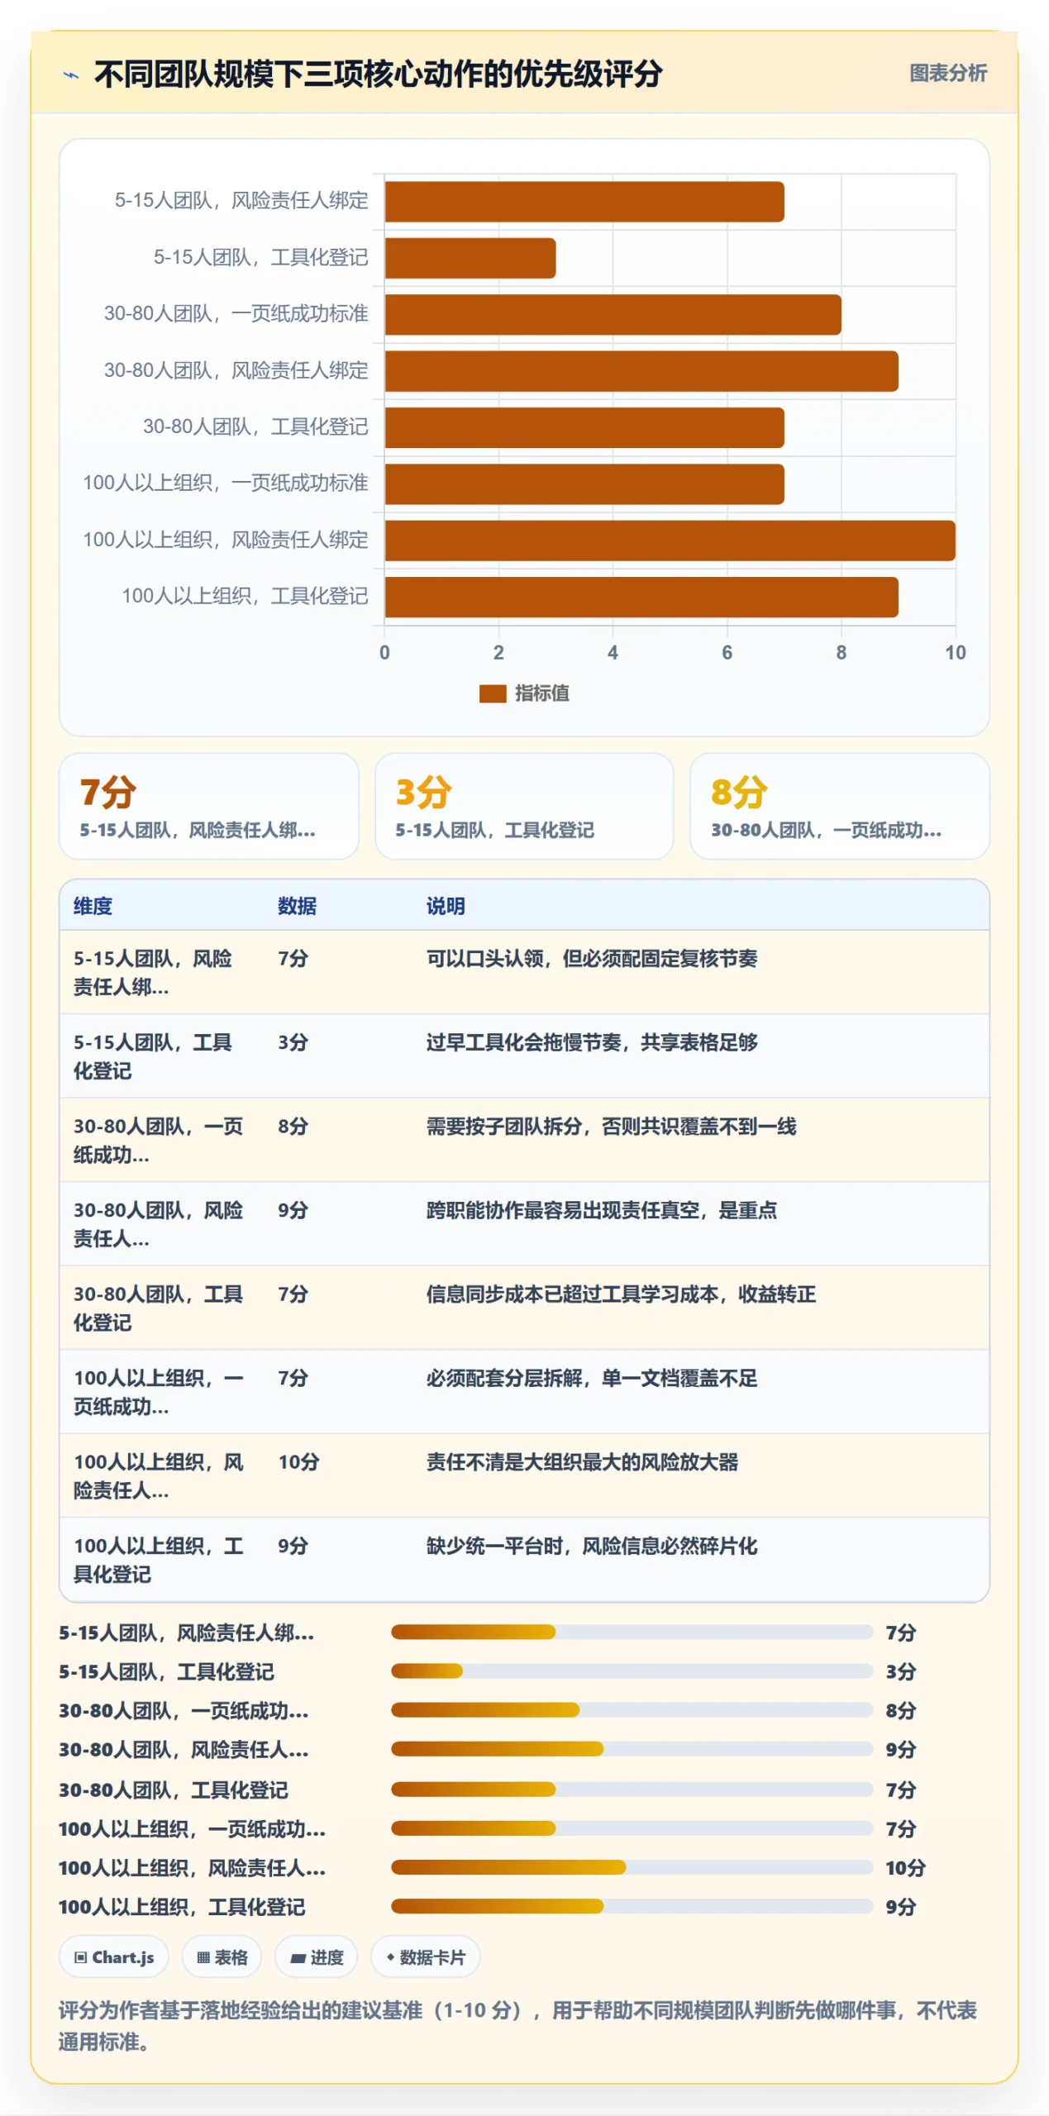The height and width of the screenshot is (2116, 1049).
Task: Select the 7分 data card
Action: [x=209, y=805]
